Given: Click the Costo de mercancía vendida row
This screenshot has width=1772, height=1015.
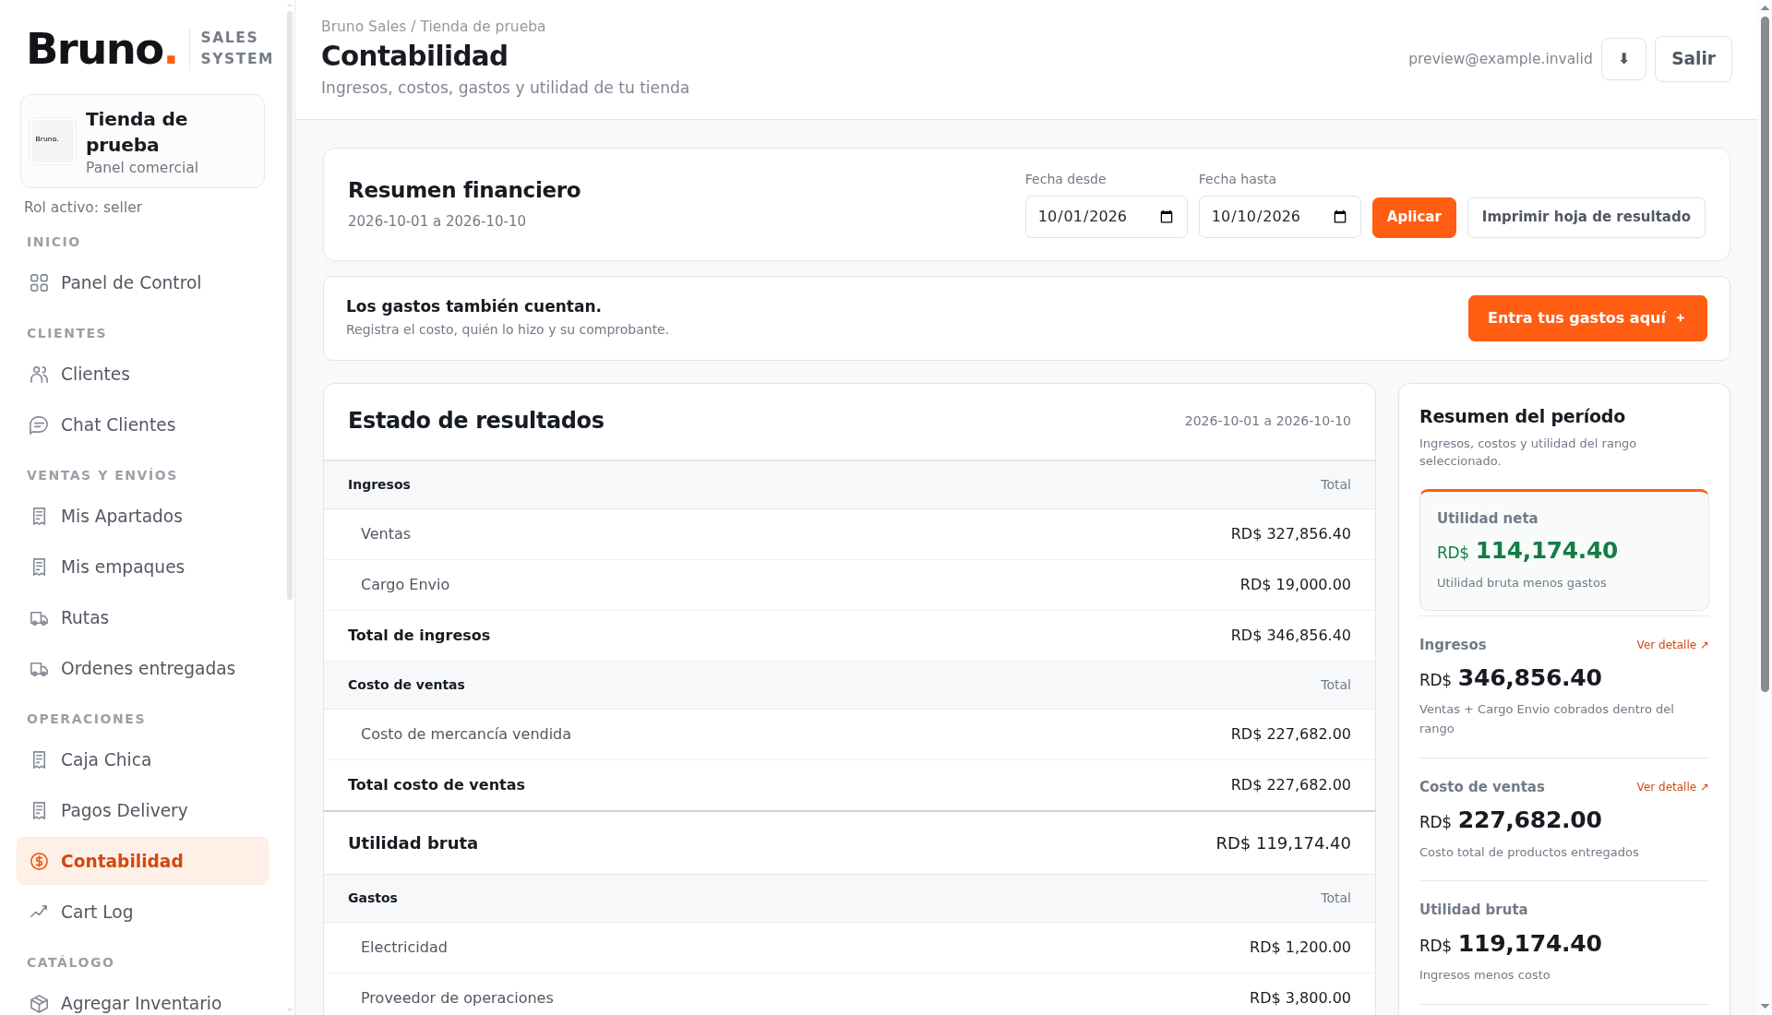Looking at the screenshot, I should pos(849,734).
